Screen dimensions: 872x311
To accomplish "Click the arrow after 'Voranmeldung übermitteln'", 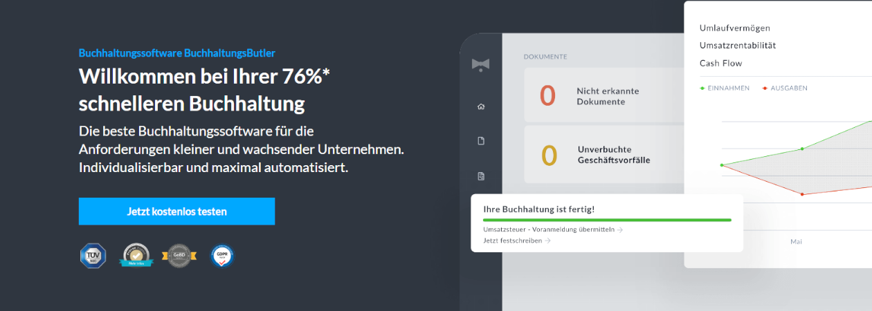I will click(x=620, y=229).
